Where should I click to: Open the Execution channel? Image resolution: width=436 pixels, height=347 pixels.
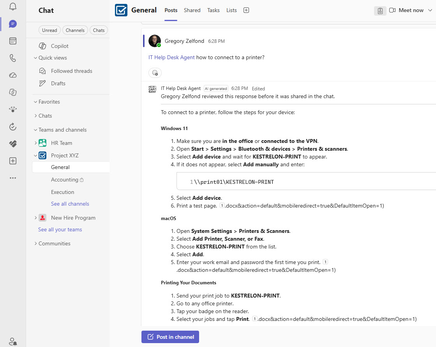pyautogui.click(x=63, y=192)
